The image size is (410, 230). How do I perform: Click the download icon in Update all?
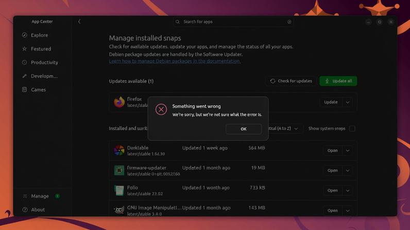327,81
